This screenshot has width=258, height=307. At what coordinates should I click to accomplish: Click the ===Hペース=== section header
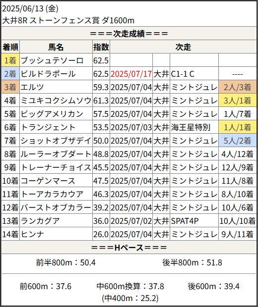[x=129, y=248]
